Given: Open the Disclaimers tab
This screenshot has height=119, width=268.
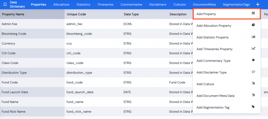Looking at the screenshot, I should tap(158, 5).
